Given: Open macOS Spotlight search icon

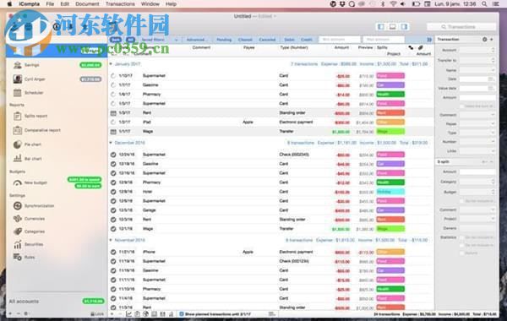Looking at the screenshot, I should (x=484, y=4).
